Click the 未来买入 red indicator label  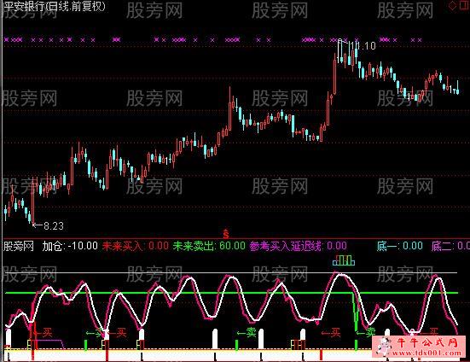(122, 246)
